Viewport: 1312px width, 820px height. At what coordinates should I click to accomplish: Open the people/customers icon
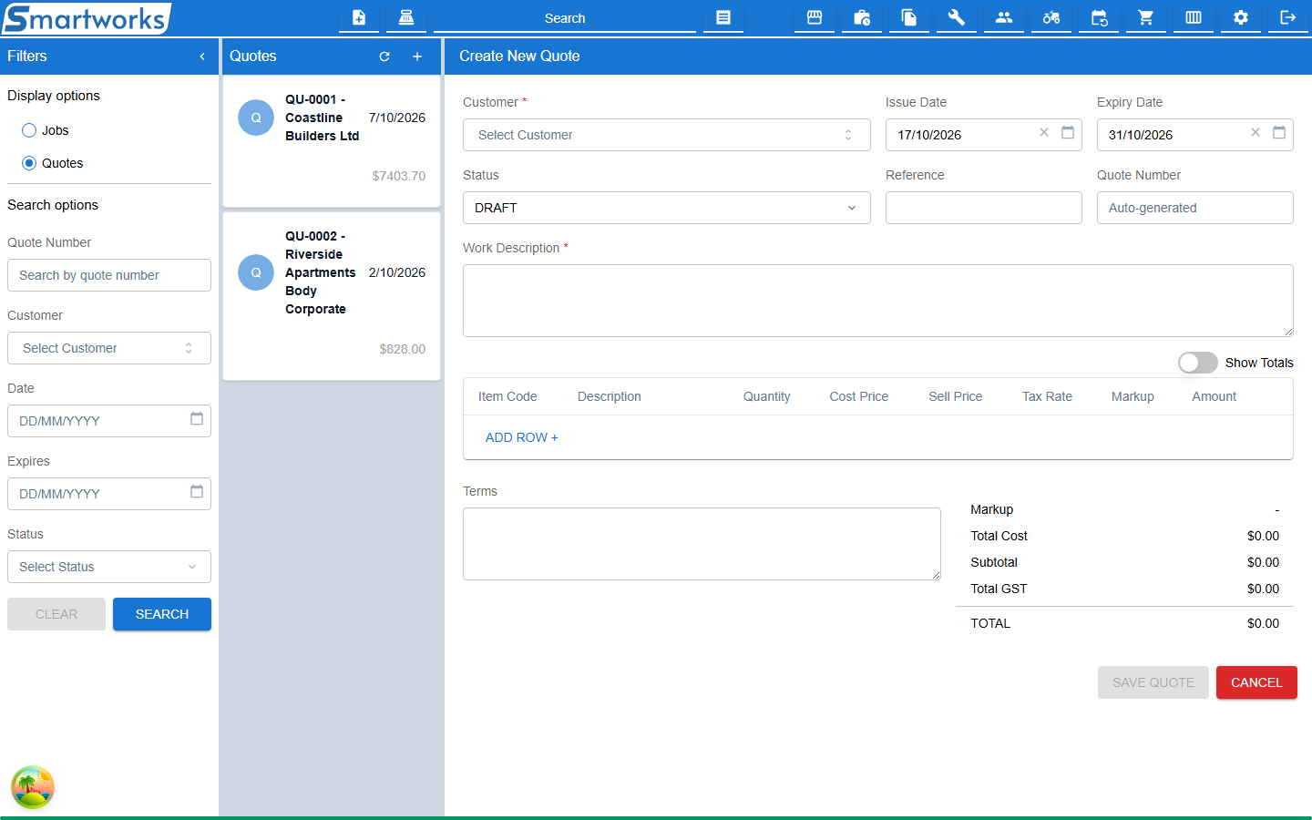[x=1004, y=17]
